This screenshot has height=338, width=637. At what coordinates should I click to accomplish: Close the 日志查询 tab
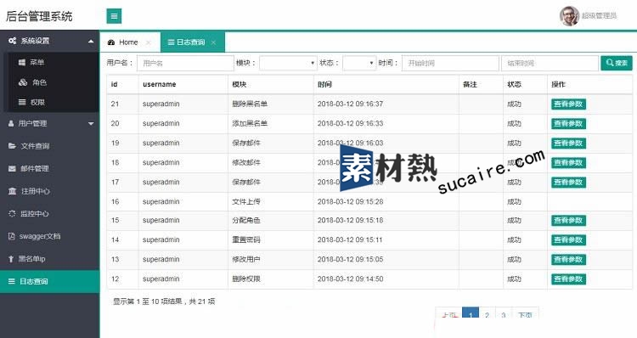[x=213, y=42]
